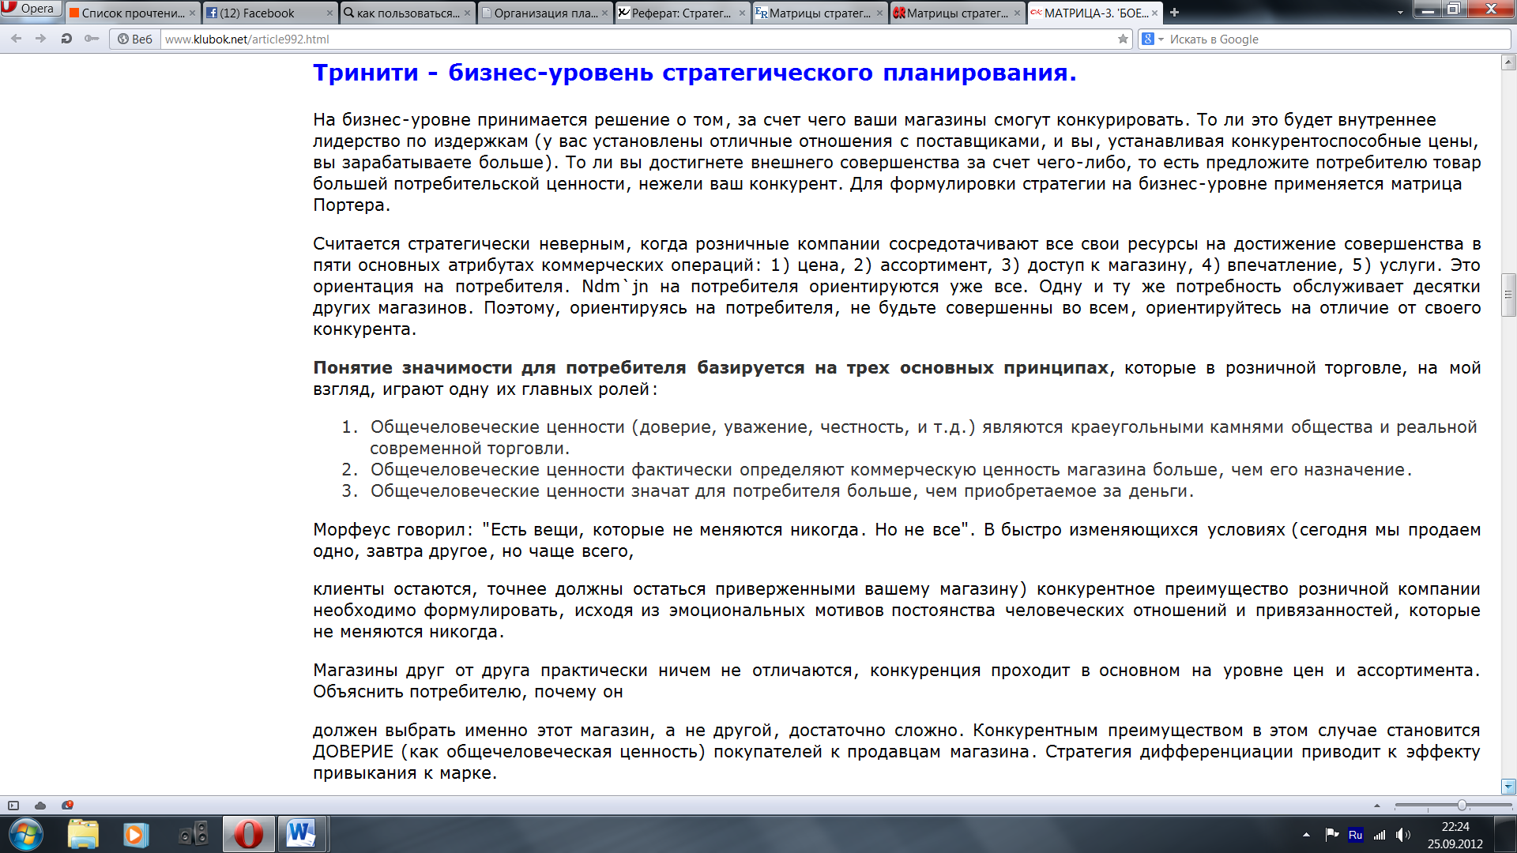Switch to the как пользоваться tab
This screenshot has width=1517, height=853.
408,13
